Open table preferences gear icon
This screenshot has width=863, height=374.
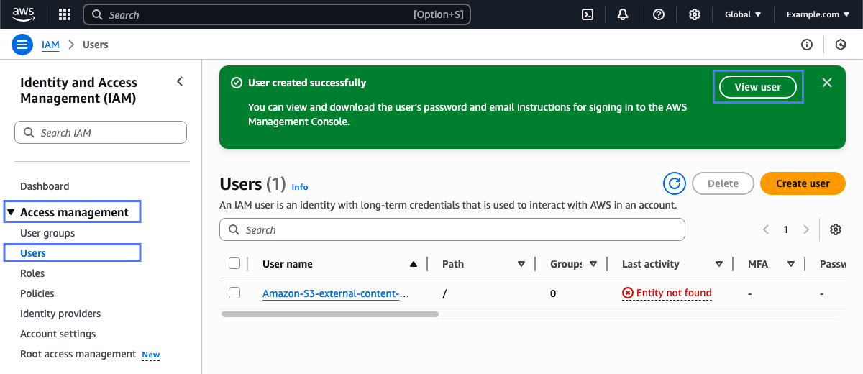point(836,229)
